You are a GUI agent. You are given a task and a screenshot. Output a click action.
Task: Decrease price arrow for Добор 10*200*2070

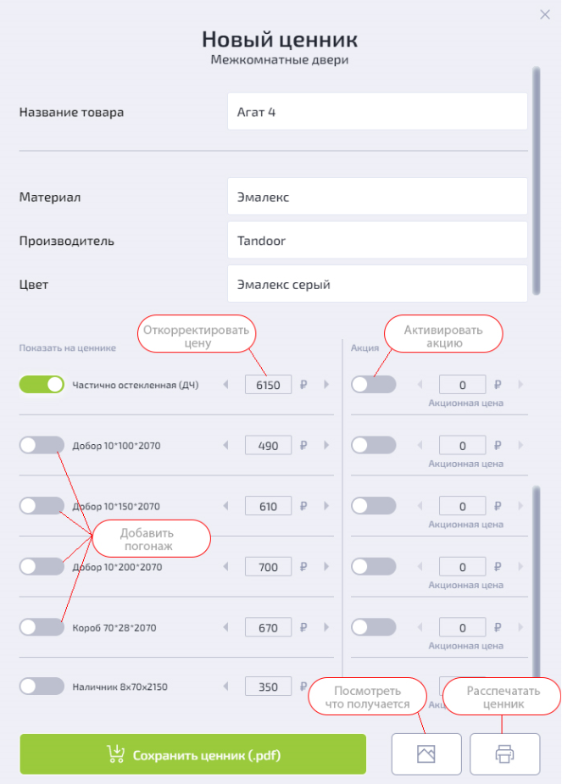(225, 567)
